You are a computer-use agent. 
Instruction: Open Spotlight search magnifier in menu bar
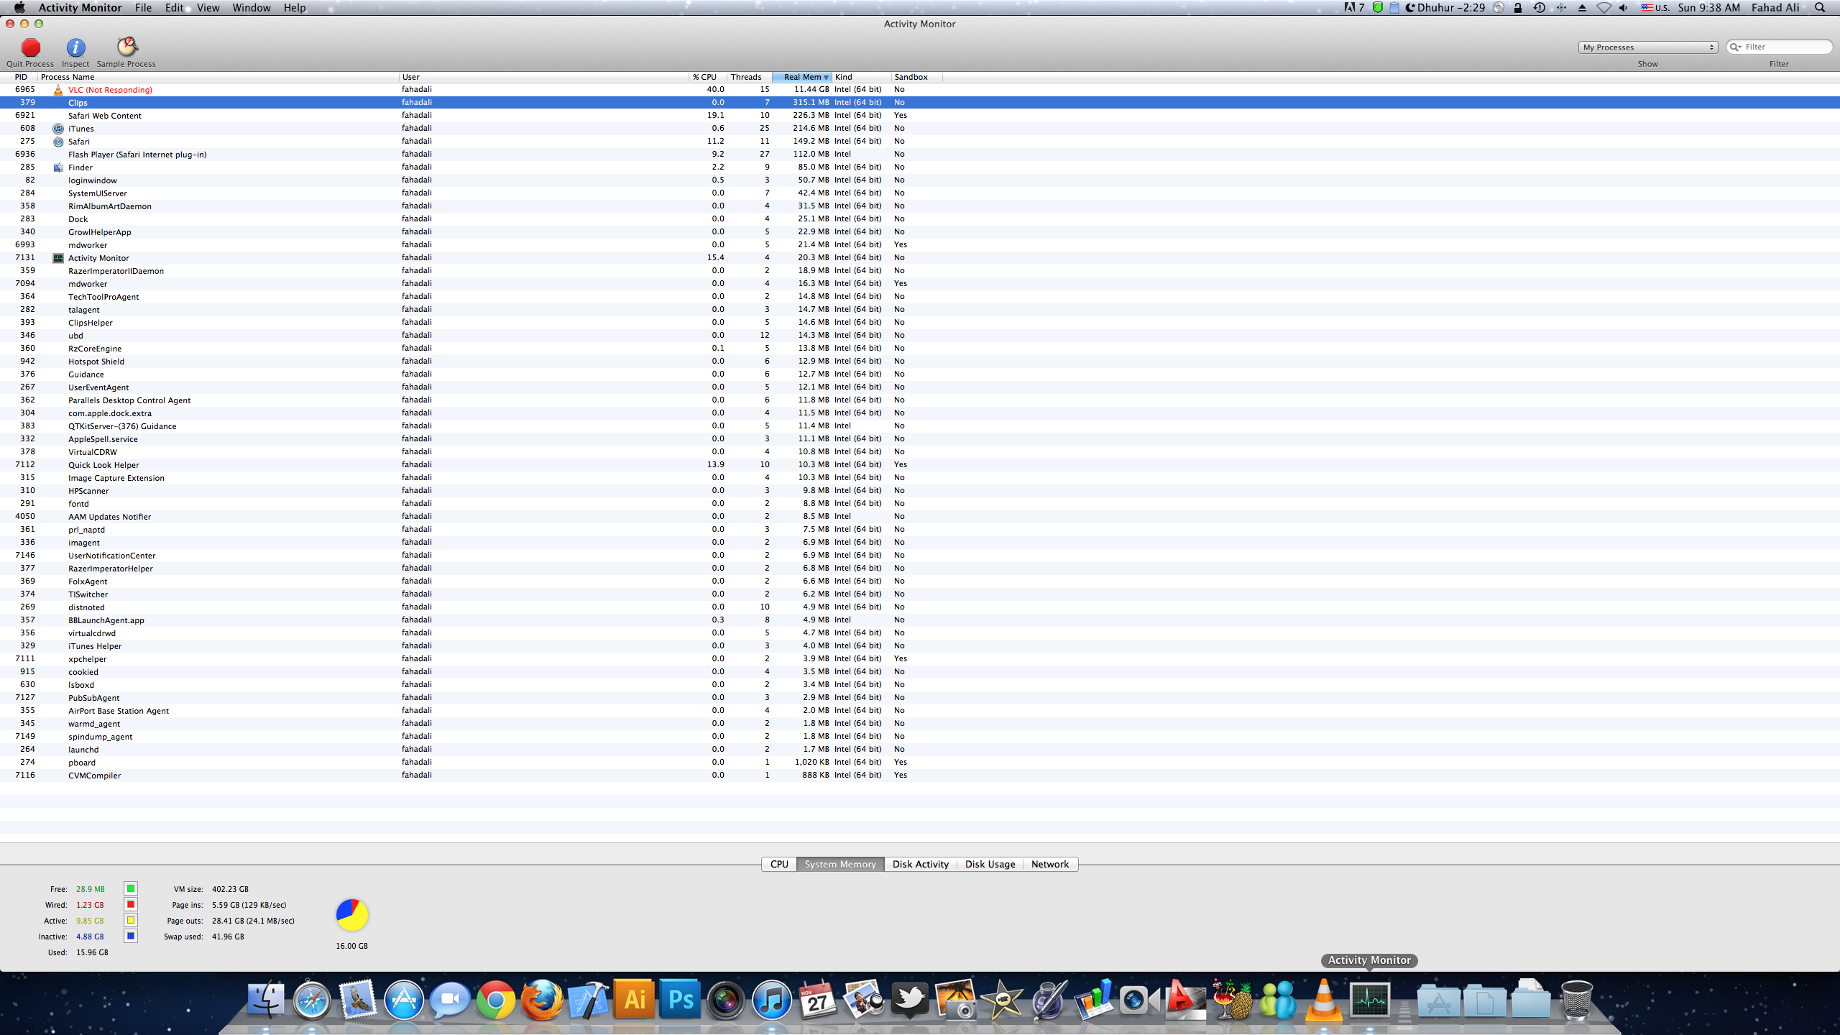pos(1820,8)
